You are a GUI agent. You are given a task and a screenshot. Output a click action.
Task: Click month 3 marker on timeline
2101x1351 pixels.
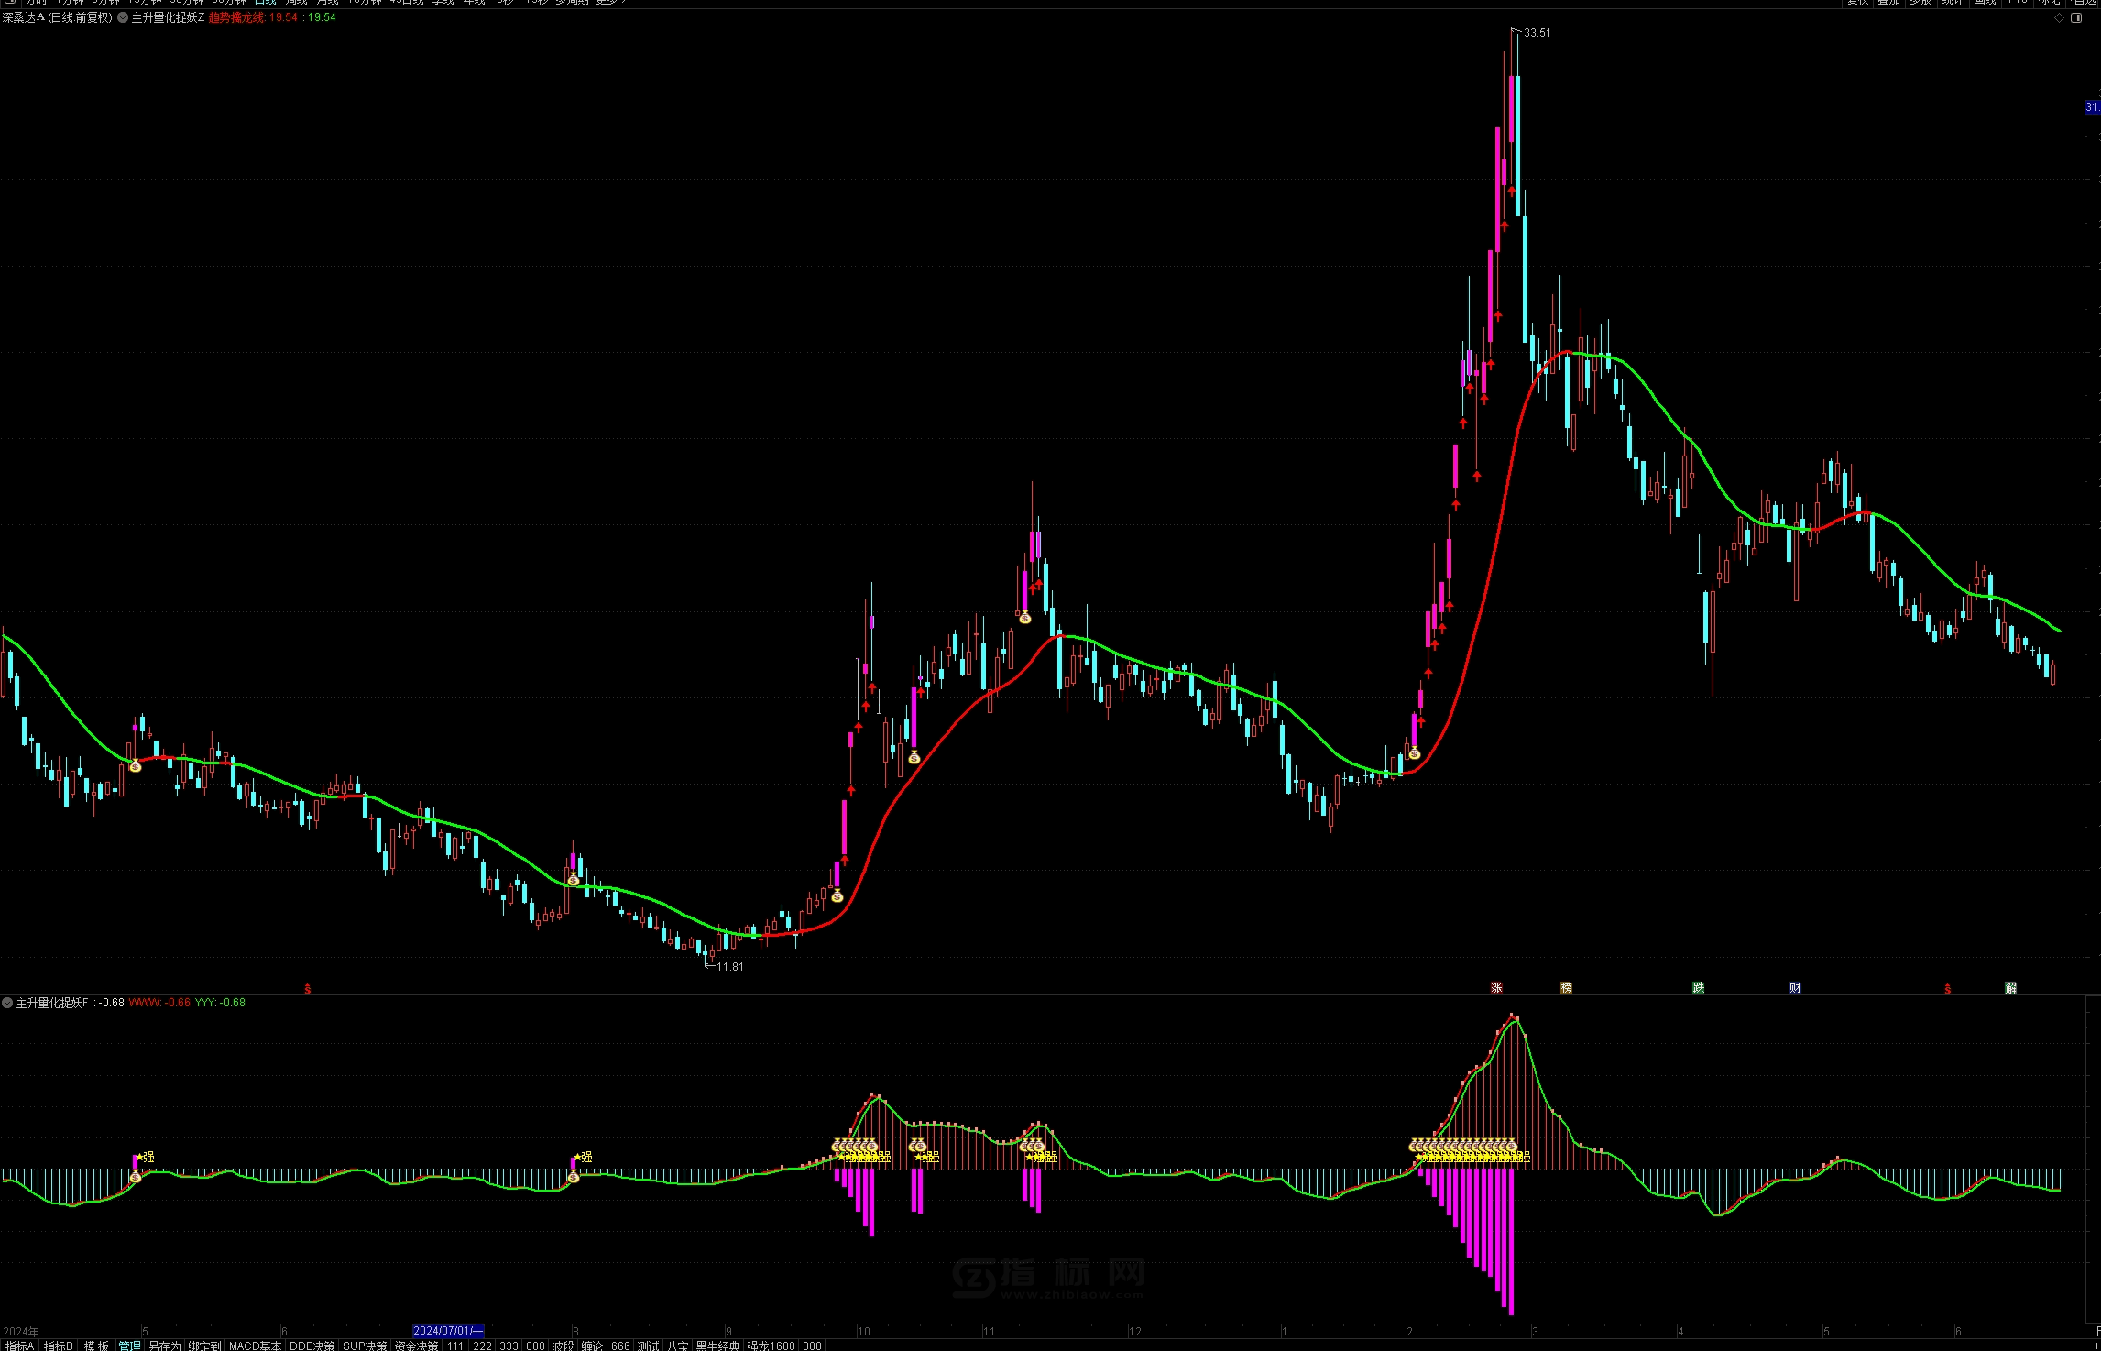[x=1535, y=1332]
